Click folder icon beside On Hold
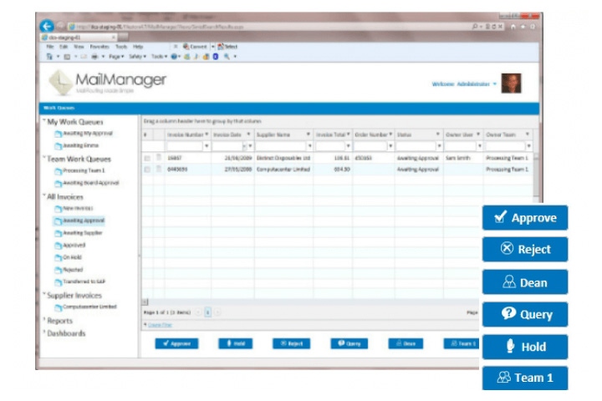This screenshot has width=602, height=401. pyautogui.click(x=58, y=258)
